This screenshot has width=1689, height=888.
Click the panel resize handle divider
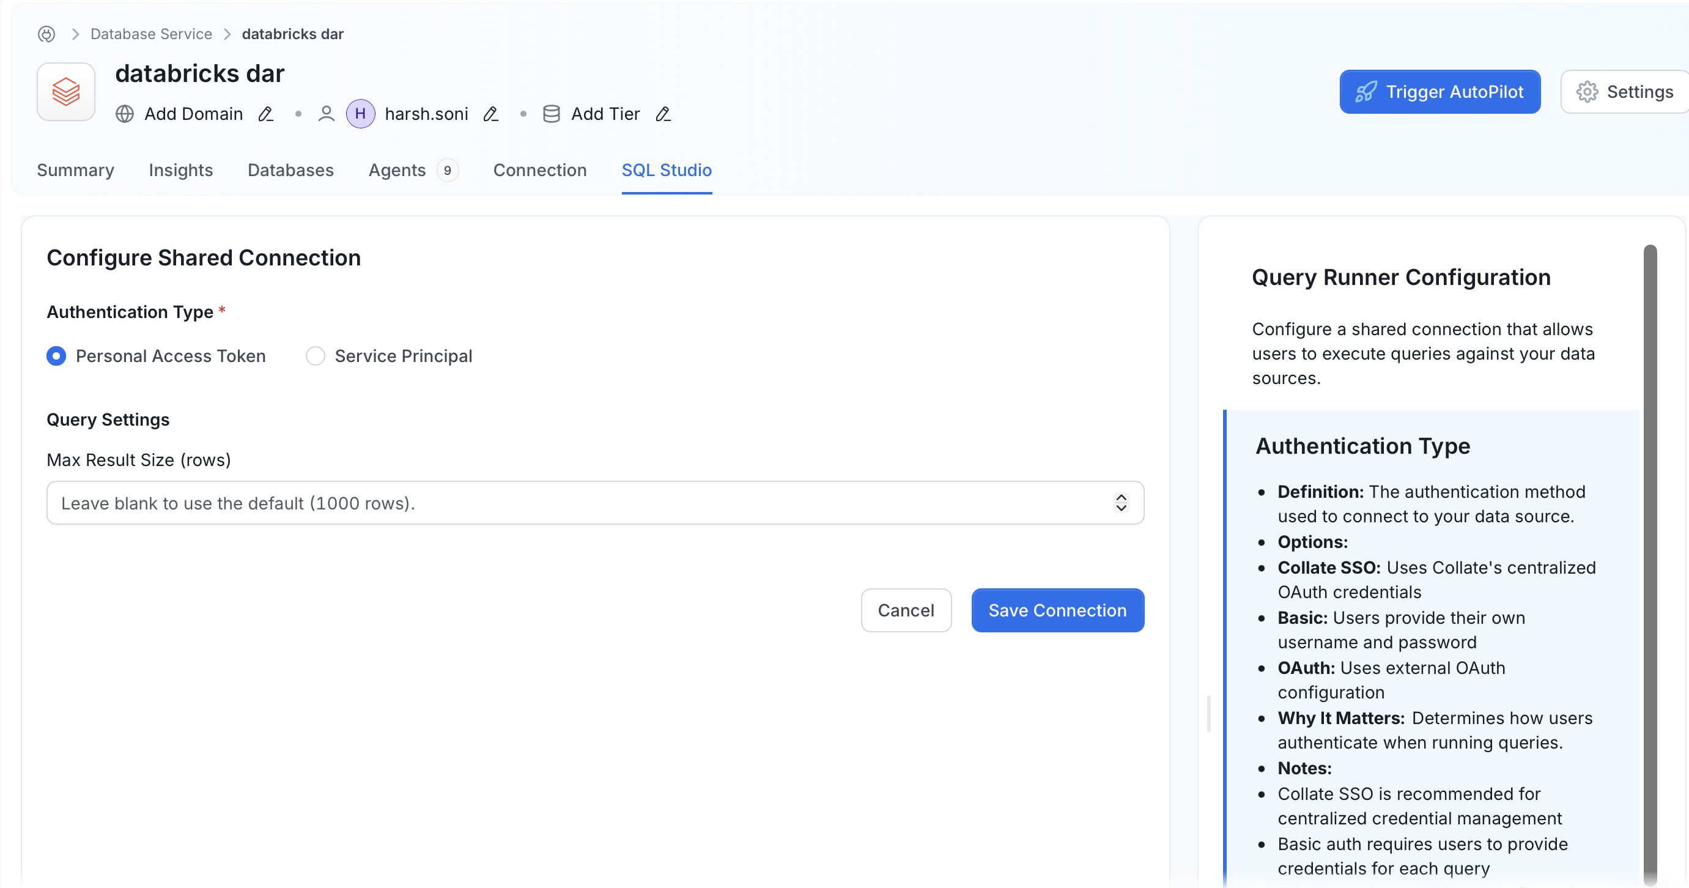[x=1209, y=714]
